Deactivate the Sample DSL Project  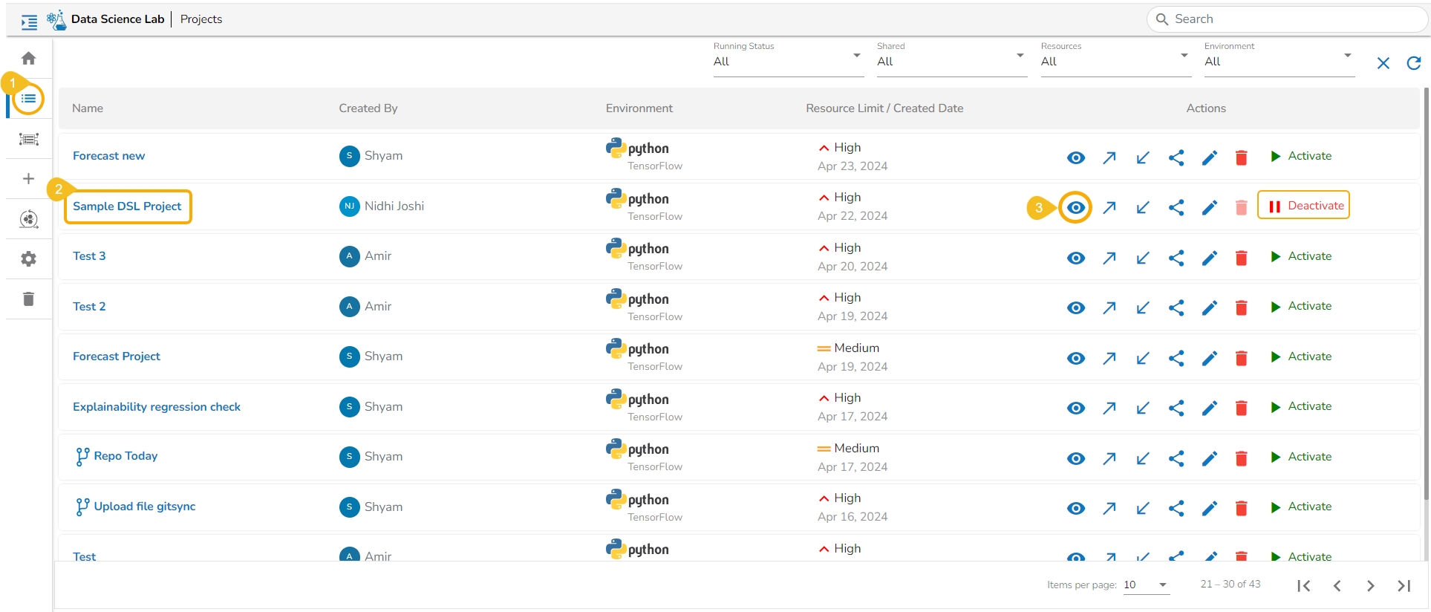[1303, 206]
